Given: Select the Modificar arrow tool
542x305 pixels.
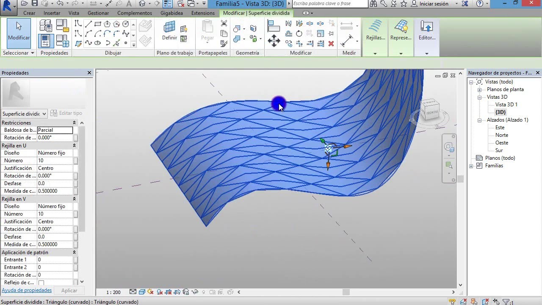Looking at the screenshot, I should 19,33.
